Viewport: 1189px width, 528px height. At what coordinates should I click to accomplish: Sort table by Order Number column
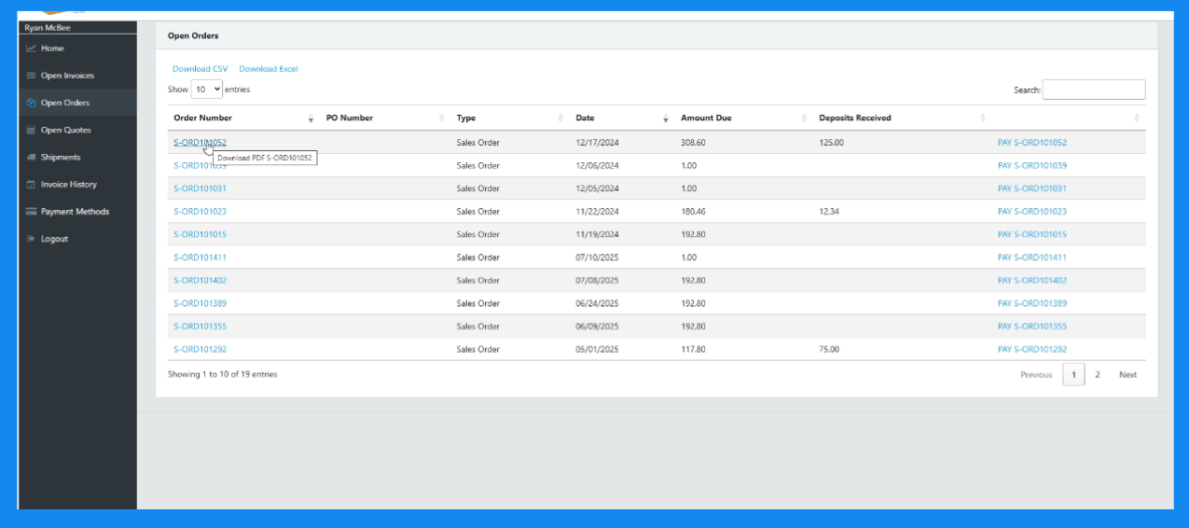click(202, 118)
